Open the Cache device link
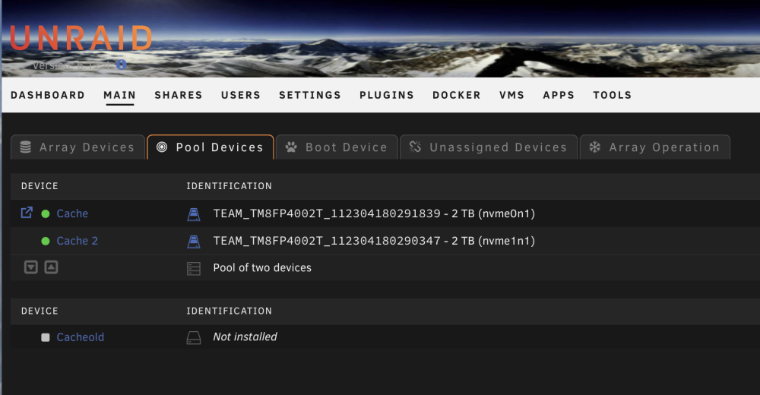 point(72,213)
